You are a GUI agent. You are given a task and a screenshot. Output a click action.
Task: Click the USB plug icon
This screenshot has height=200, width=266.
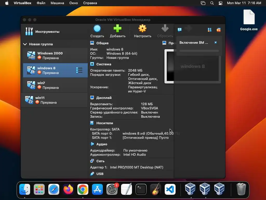point(92,174)
